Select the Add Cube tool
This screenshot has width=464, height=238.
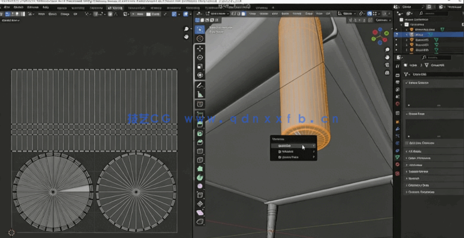pyautogui.click(x=199, y=104)
